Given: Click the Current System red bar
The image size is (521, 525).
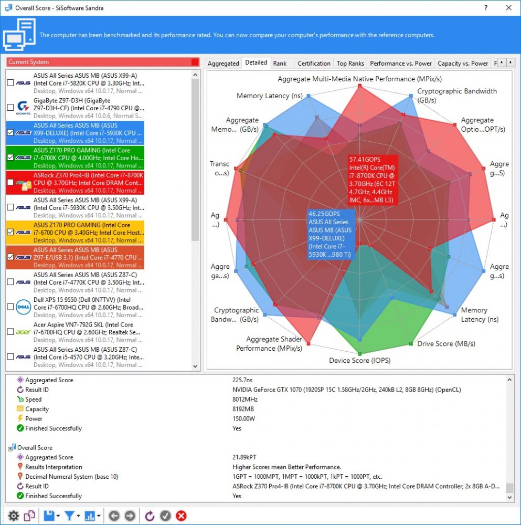Looking at the screenshot, I should click(x=103, y=62).
